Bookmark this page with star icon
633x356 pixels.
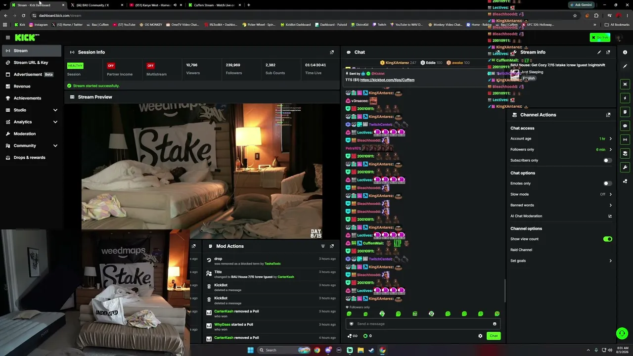pos(575,15)
